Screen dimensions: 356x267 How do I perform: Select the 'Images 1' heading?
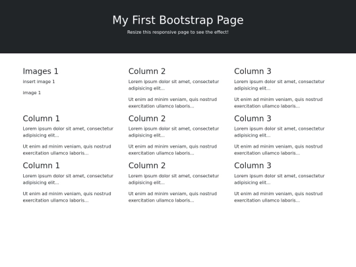point(40,71)
